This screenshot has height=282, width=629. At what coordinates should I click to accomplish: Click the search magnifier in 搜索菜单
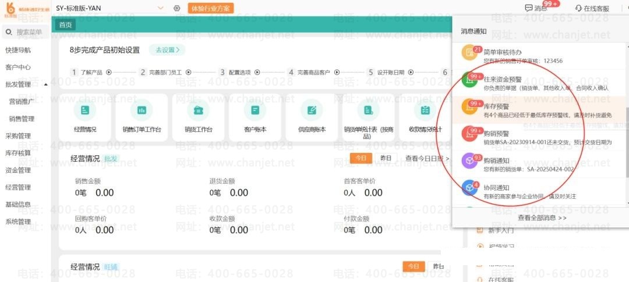point(9,32)
